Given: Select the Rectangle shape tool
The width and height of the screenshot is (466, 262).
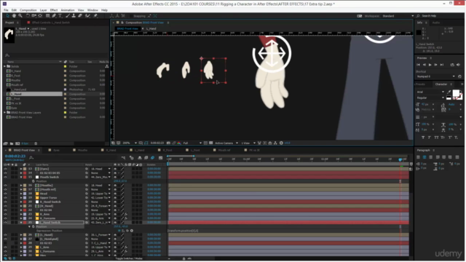Looking at the screenshot, I should click(x=47, y=16).
